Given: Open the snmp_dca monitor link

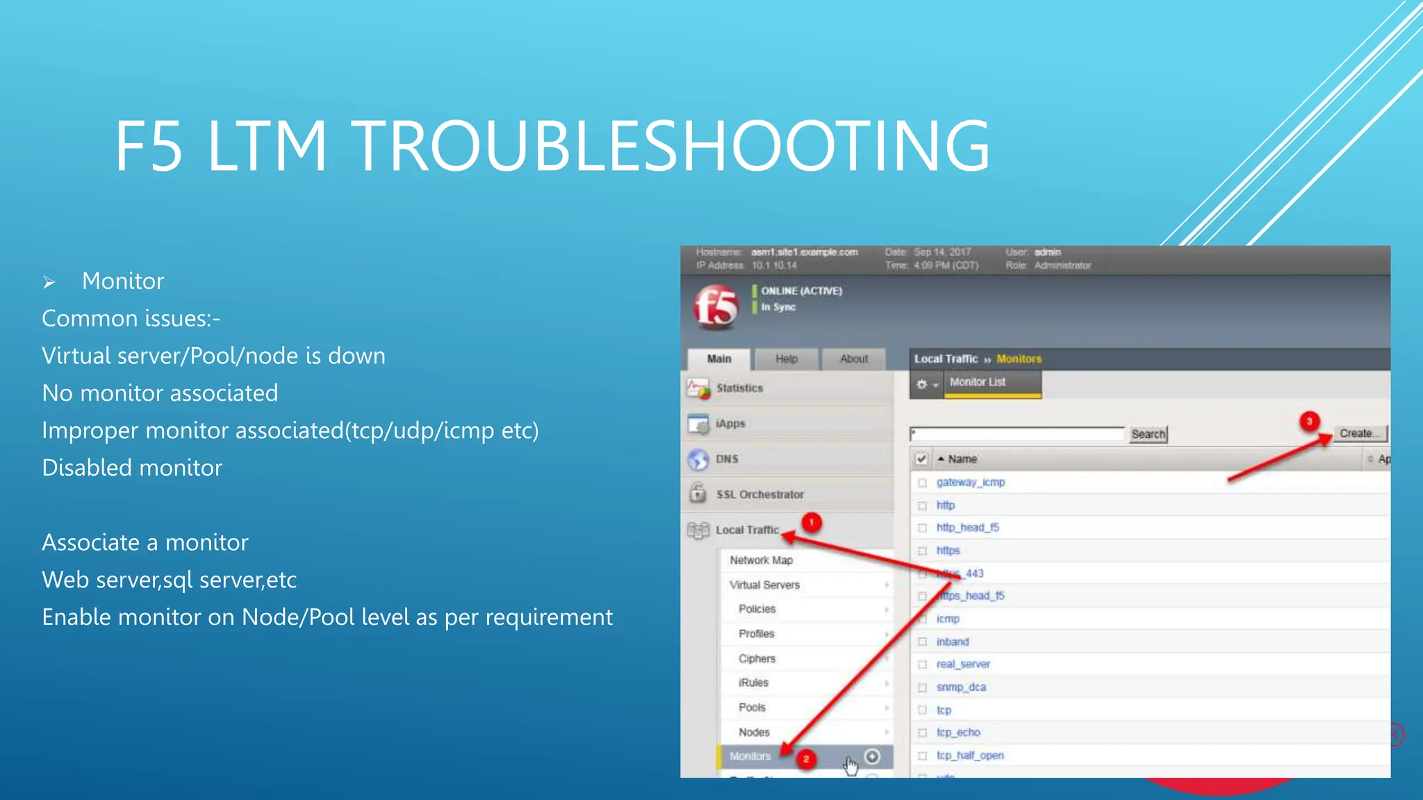Looking at the screenshot, I should tap(961, 687).
